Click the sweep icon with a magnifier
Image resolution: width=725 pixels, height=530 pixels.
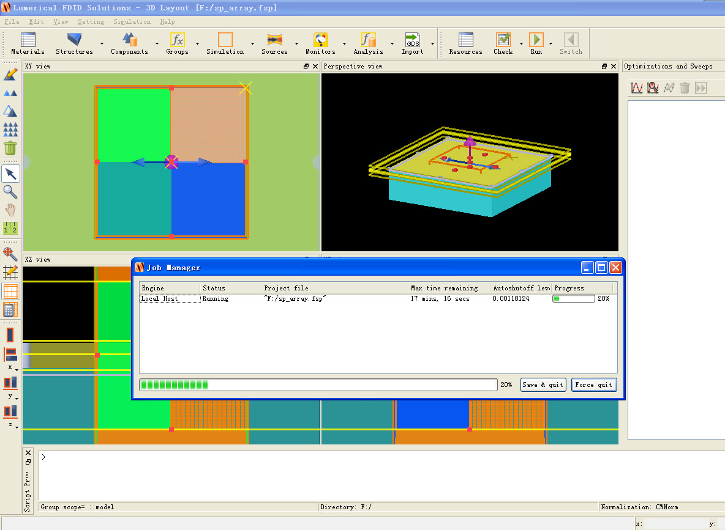pos(653,87)
